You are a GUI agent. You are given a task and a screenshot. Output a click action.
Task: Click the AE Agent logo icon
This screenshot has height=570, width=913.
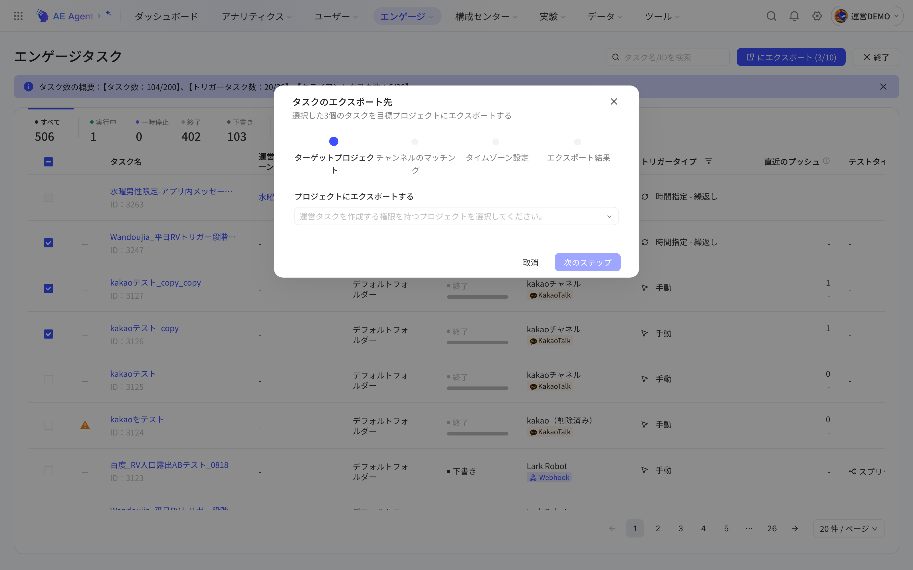pyautogui.click(x=42, y=16)
